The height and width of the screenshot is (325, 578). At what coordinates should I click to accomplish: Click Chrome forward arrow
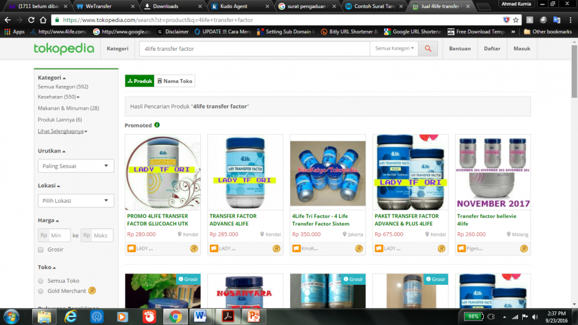click(19, 20)
